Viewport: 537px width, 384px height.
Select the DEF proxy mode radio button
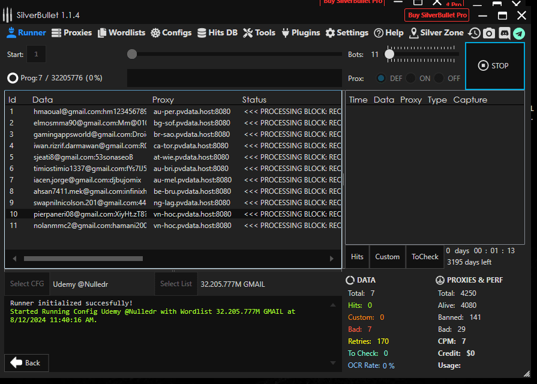click(x=381, y=78)
